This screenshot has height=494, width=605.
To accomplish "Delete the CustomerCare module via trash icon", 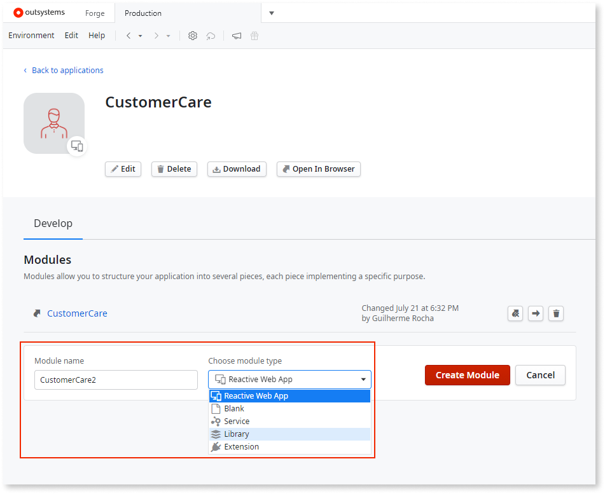I will point(556,313).
